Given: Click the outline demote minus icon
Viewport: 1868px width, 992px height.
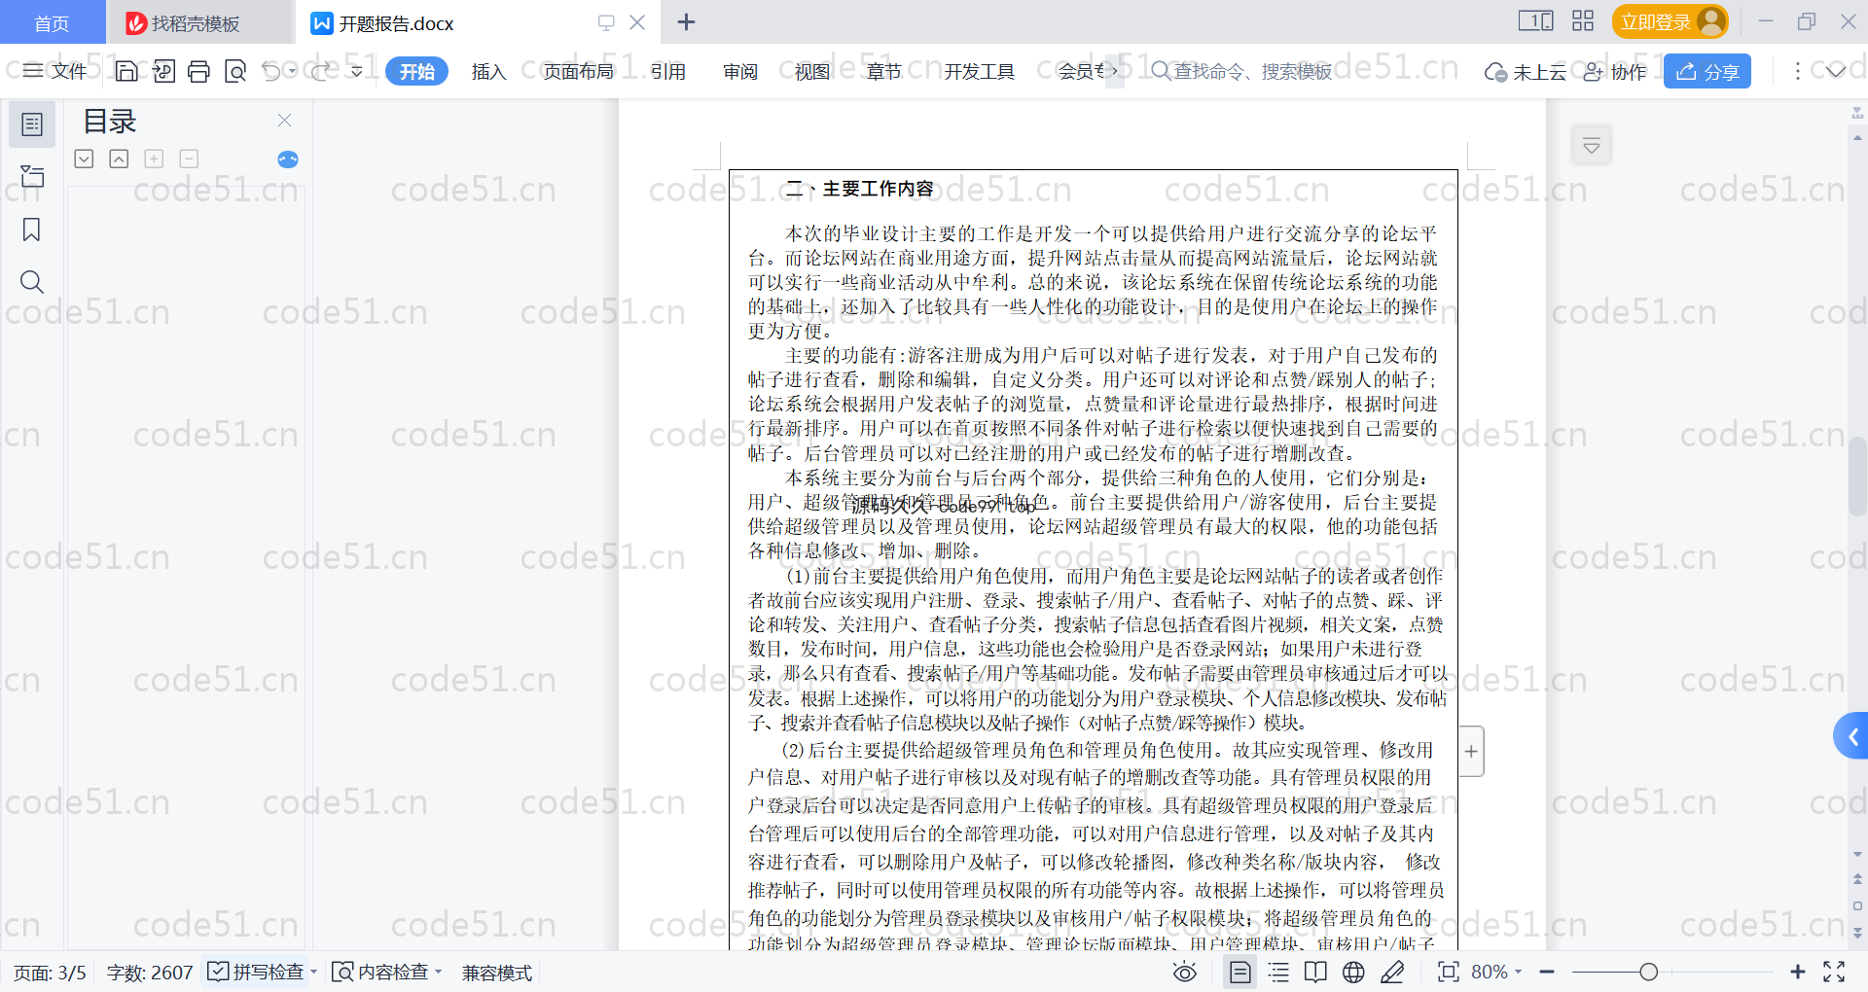Looking at the screenshot, I should click(x=189, y=159).
